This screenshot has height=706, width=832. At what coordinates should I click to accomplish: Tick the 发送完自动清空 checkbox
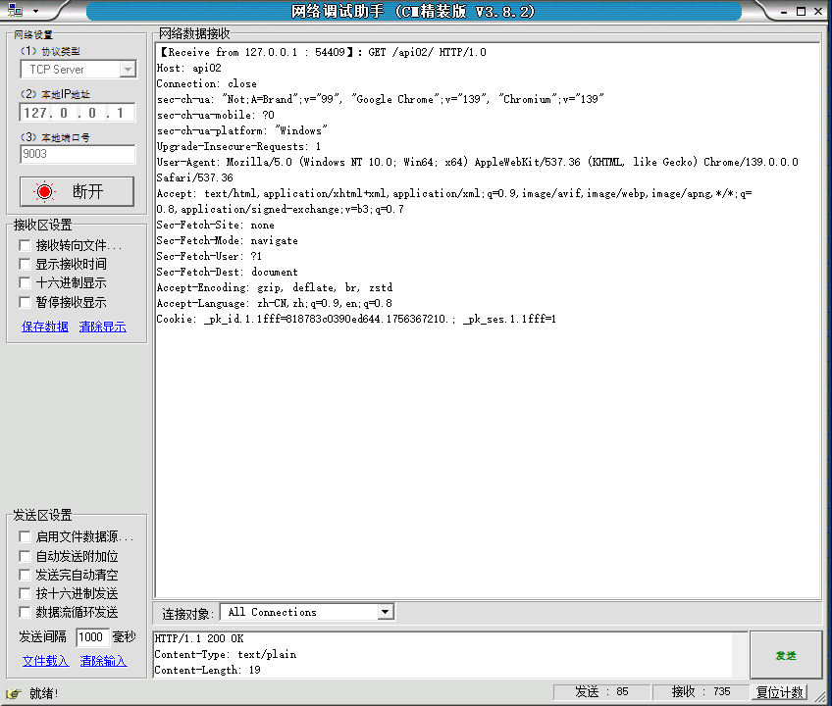click(26, 575)
